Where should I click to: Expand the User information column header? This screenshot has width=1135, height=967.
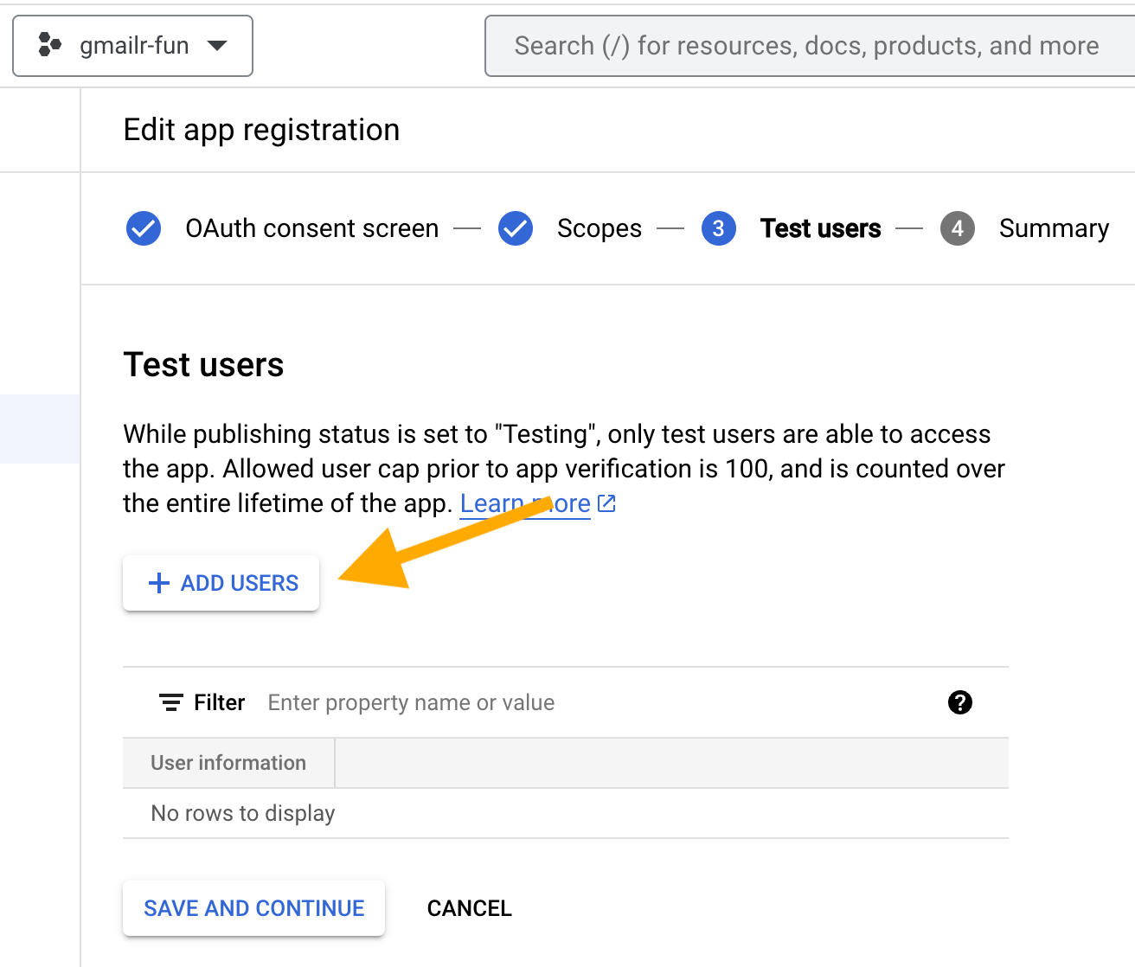coord(228,763)
